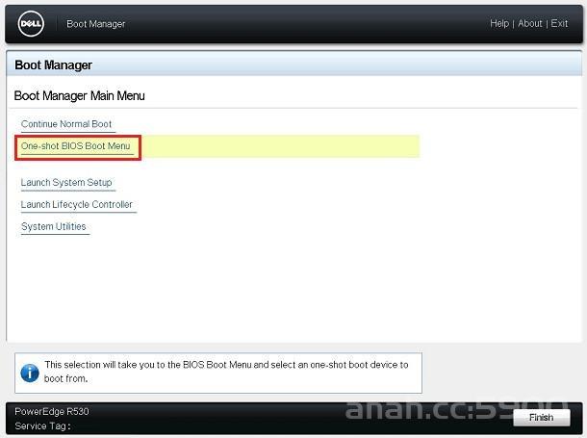Click the BIOS Boot Menu help description text
The width and height of the screenshot is (587, 438).
(226, 372)
